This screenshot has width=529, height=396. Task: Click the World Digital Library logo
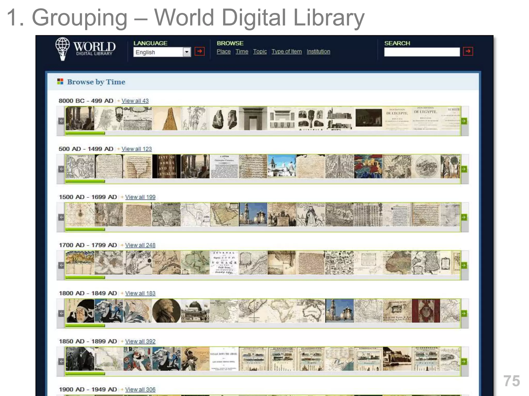pos(85,49)
